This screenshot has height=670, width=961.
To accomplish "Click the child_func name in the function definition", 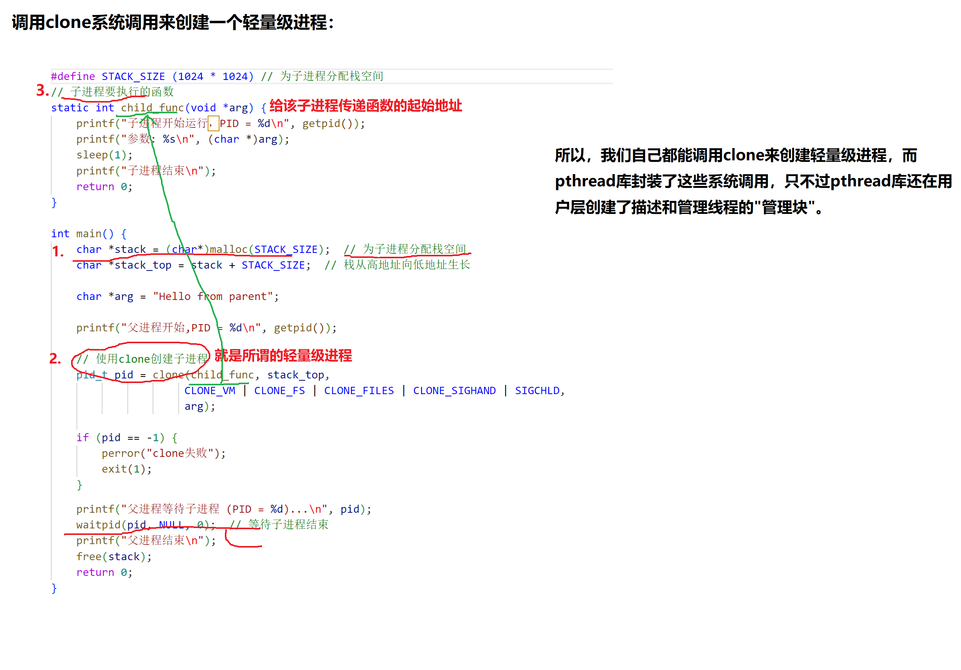I will pyautogui.click(x=152, y=108).
